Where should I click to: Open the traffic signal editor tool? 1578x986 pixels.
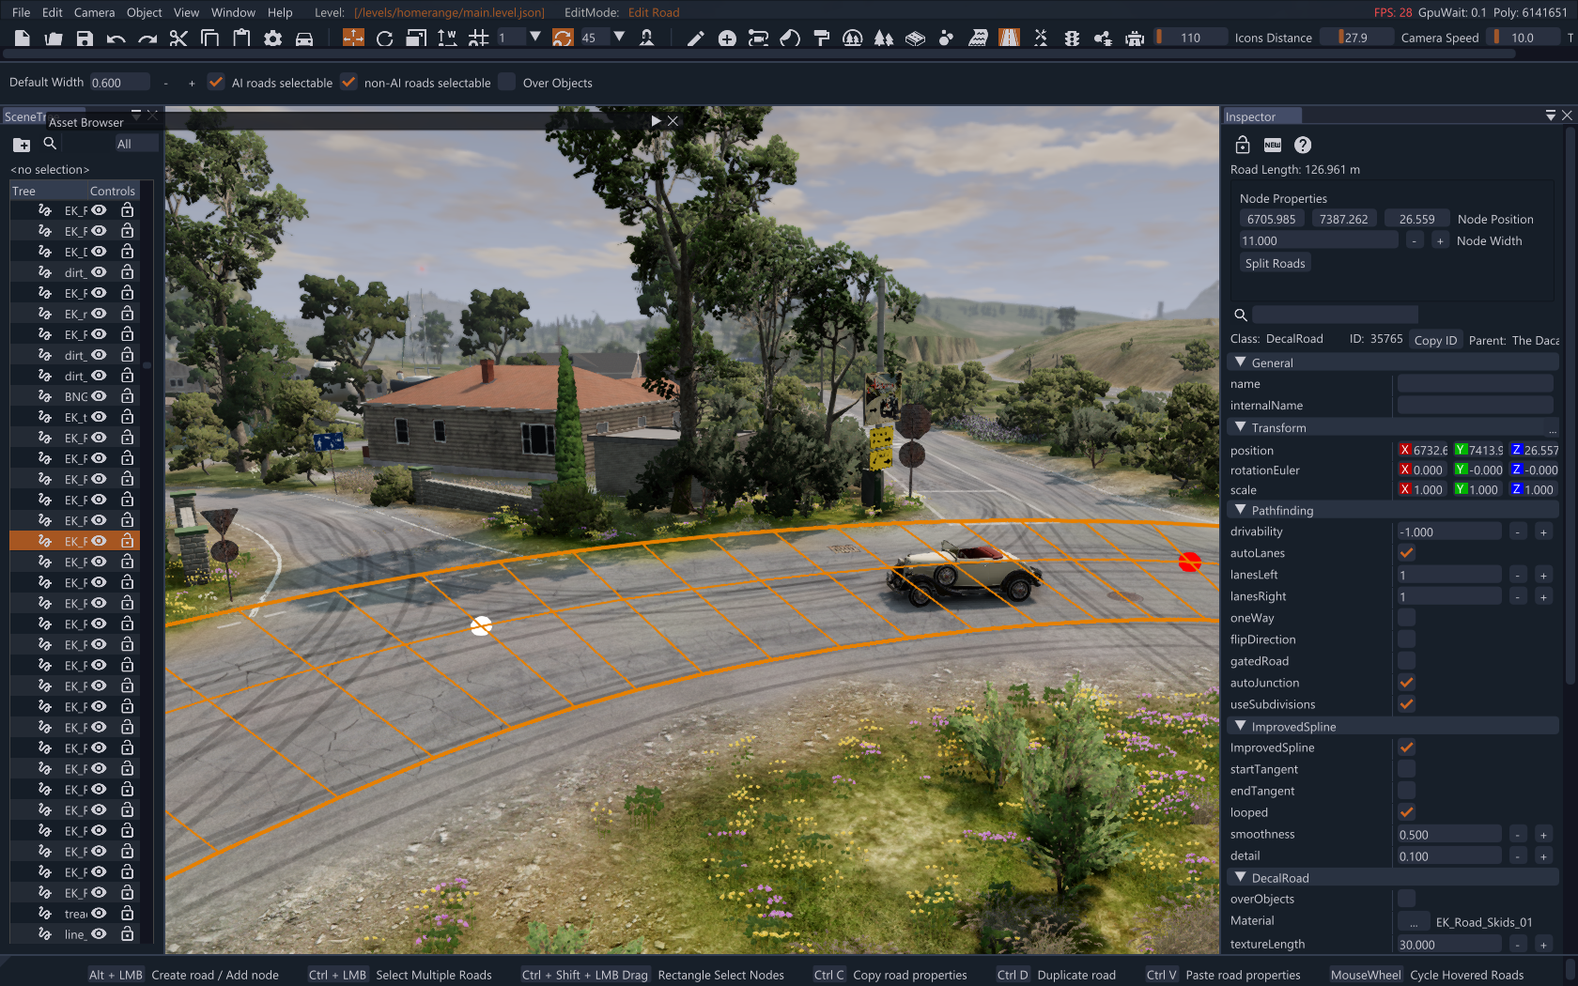pyautogui.click(x=1072, y=39)
